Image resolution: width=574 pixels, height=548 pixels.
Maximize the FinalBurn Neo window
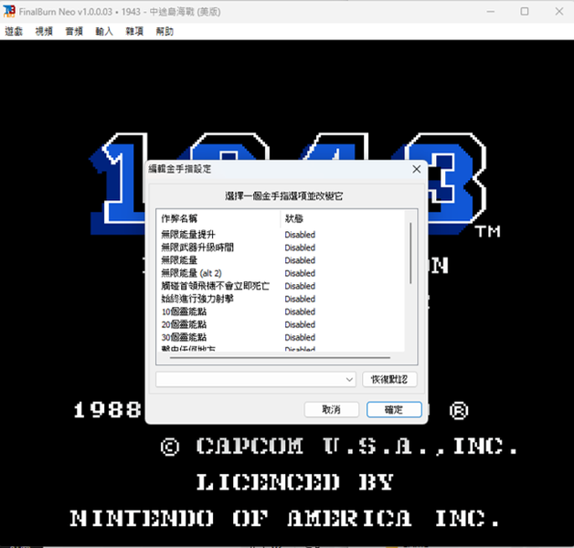[x=525, y=11]
